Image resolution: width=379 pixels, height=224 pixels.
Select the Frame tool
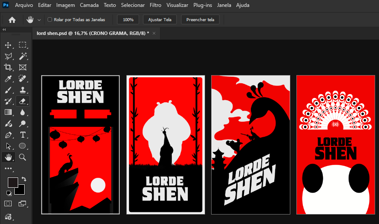click(22, 67)
